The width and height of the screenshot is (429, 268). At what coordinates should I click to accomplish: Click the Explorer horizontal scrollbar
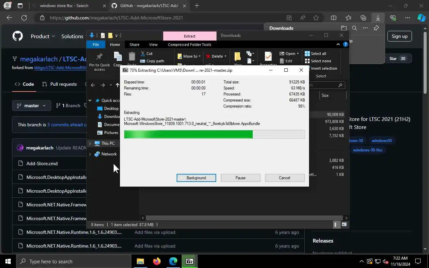coord(244,218)
